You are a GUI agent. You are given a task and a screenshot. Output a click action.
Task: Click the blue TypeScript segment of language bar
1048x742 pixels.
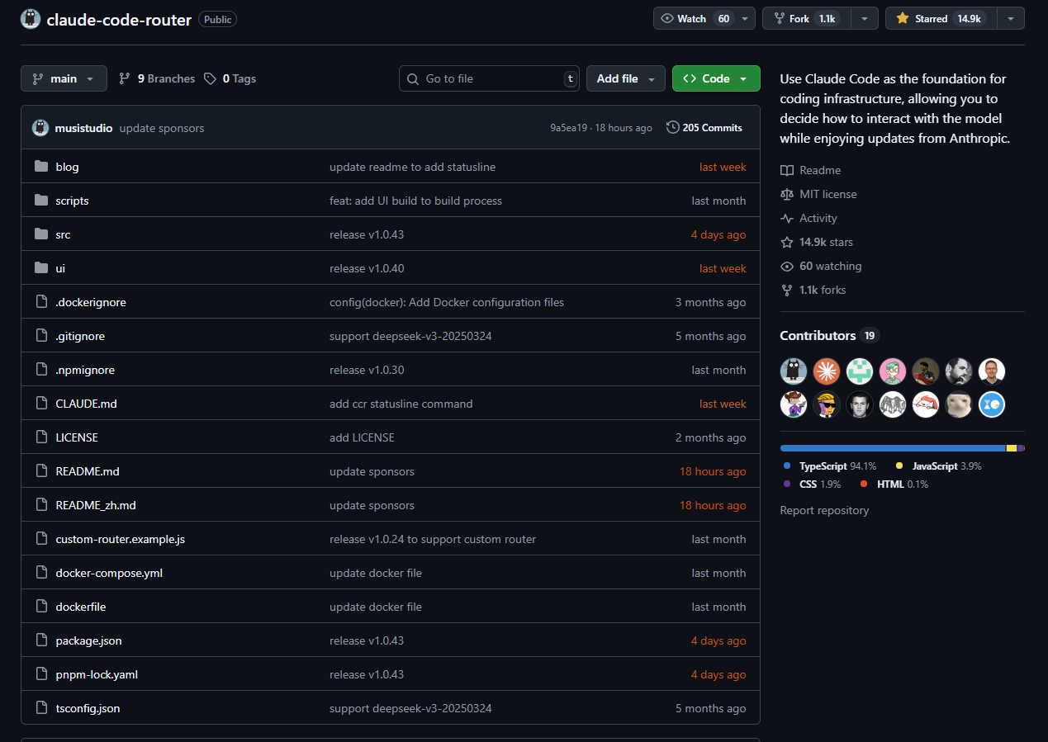point(894,448)
